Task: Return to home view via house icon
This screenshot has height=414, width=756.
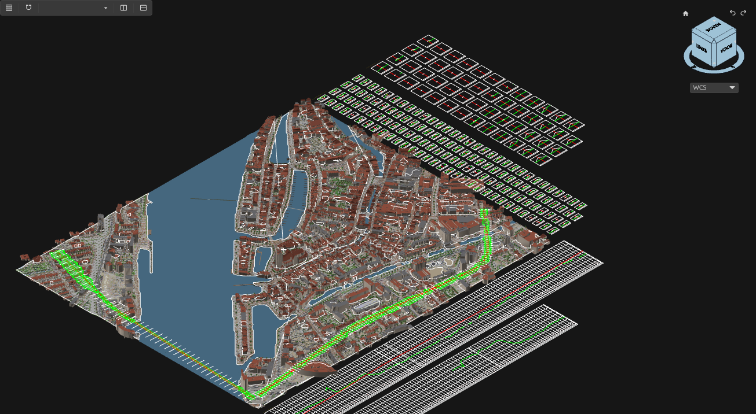Action: pyautogui.click(x=686, y=13)
